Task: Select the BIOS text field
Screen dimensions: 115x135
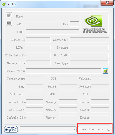Action: coord(52,32)
